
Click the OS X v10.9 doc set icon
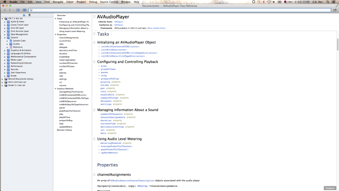click(x=6, y=82)
